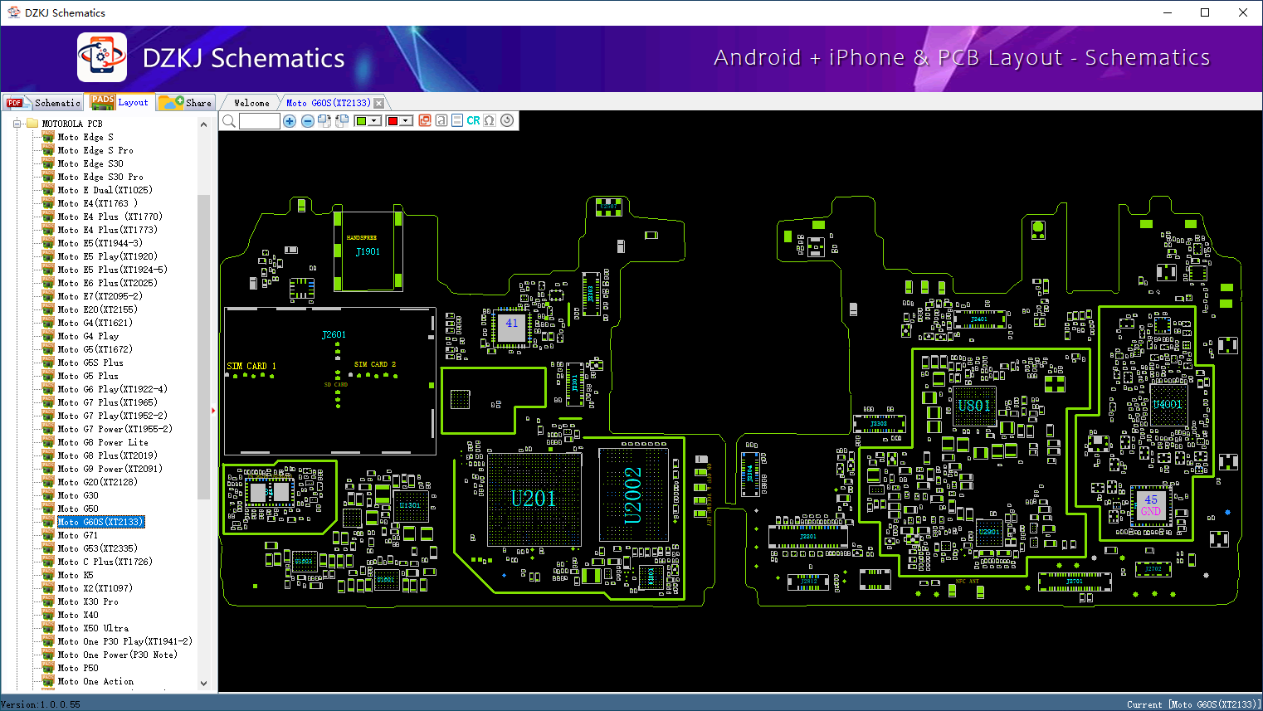Click the U2002 chip on the board

coord(632,495)
